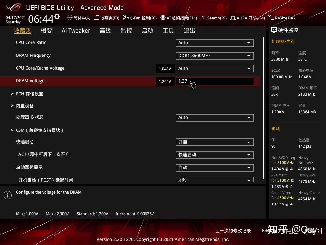Screen dimensions: 326x245
Task: Click the 1.200V badge beside DRAM Voltage
Action: pos(165,81)
